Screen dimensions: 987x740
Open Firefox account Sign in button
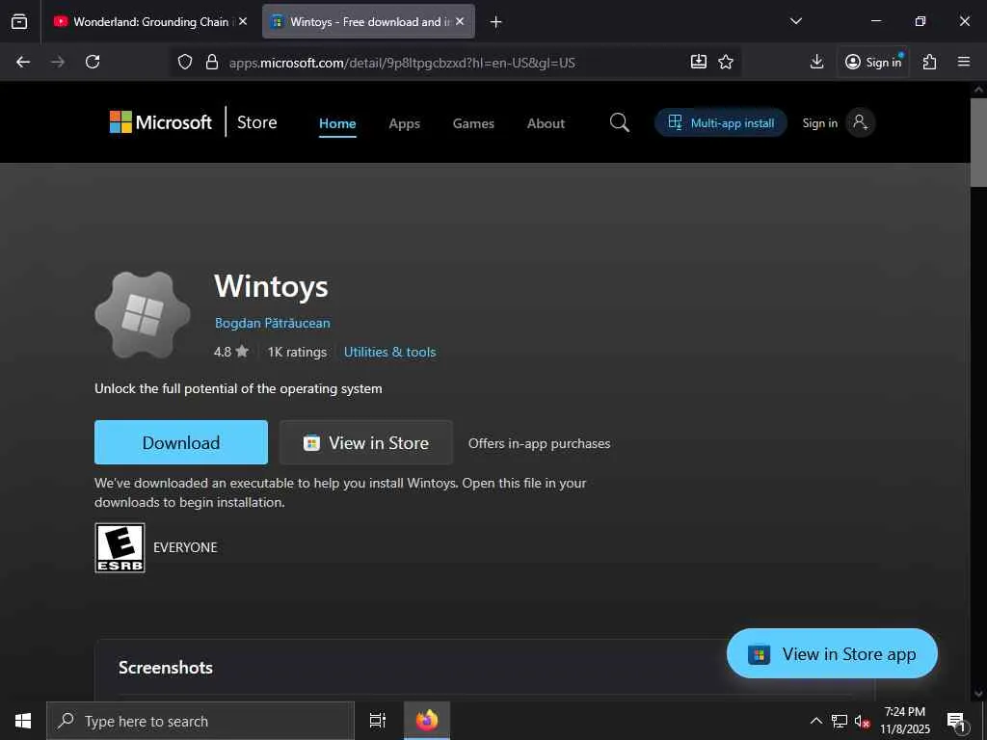tap(873, 62)
